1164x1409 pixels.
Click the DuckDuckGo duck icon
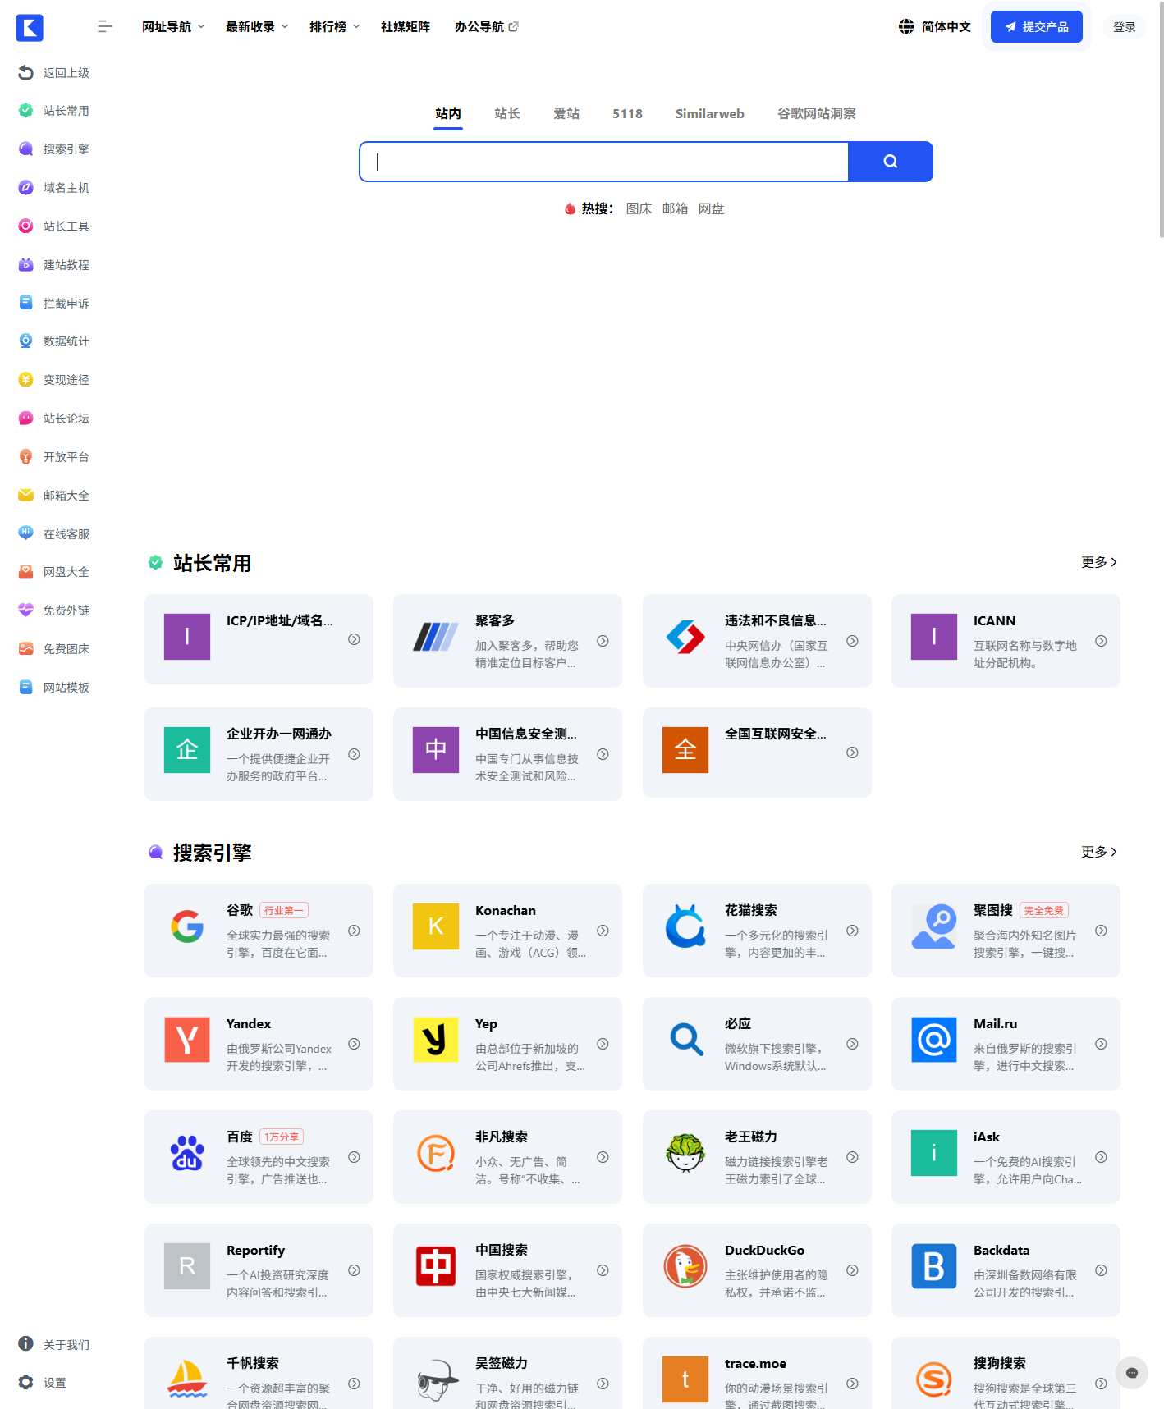tap(685, 1266)
